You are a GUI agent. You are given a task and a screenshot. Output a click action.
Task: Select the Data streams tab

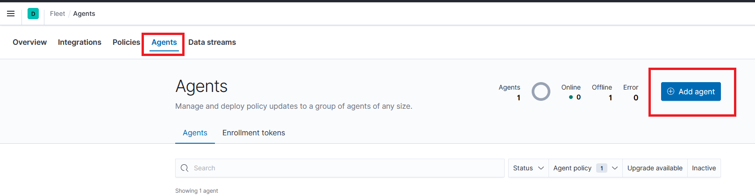click(212, 42)
